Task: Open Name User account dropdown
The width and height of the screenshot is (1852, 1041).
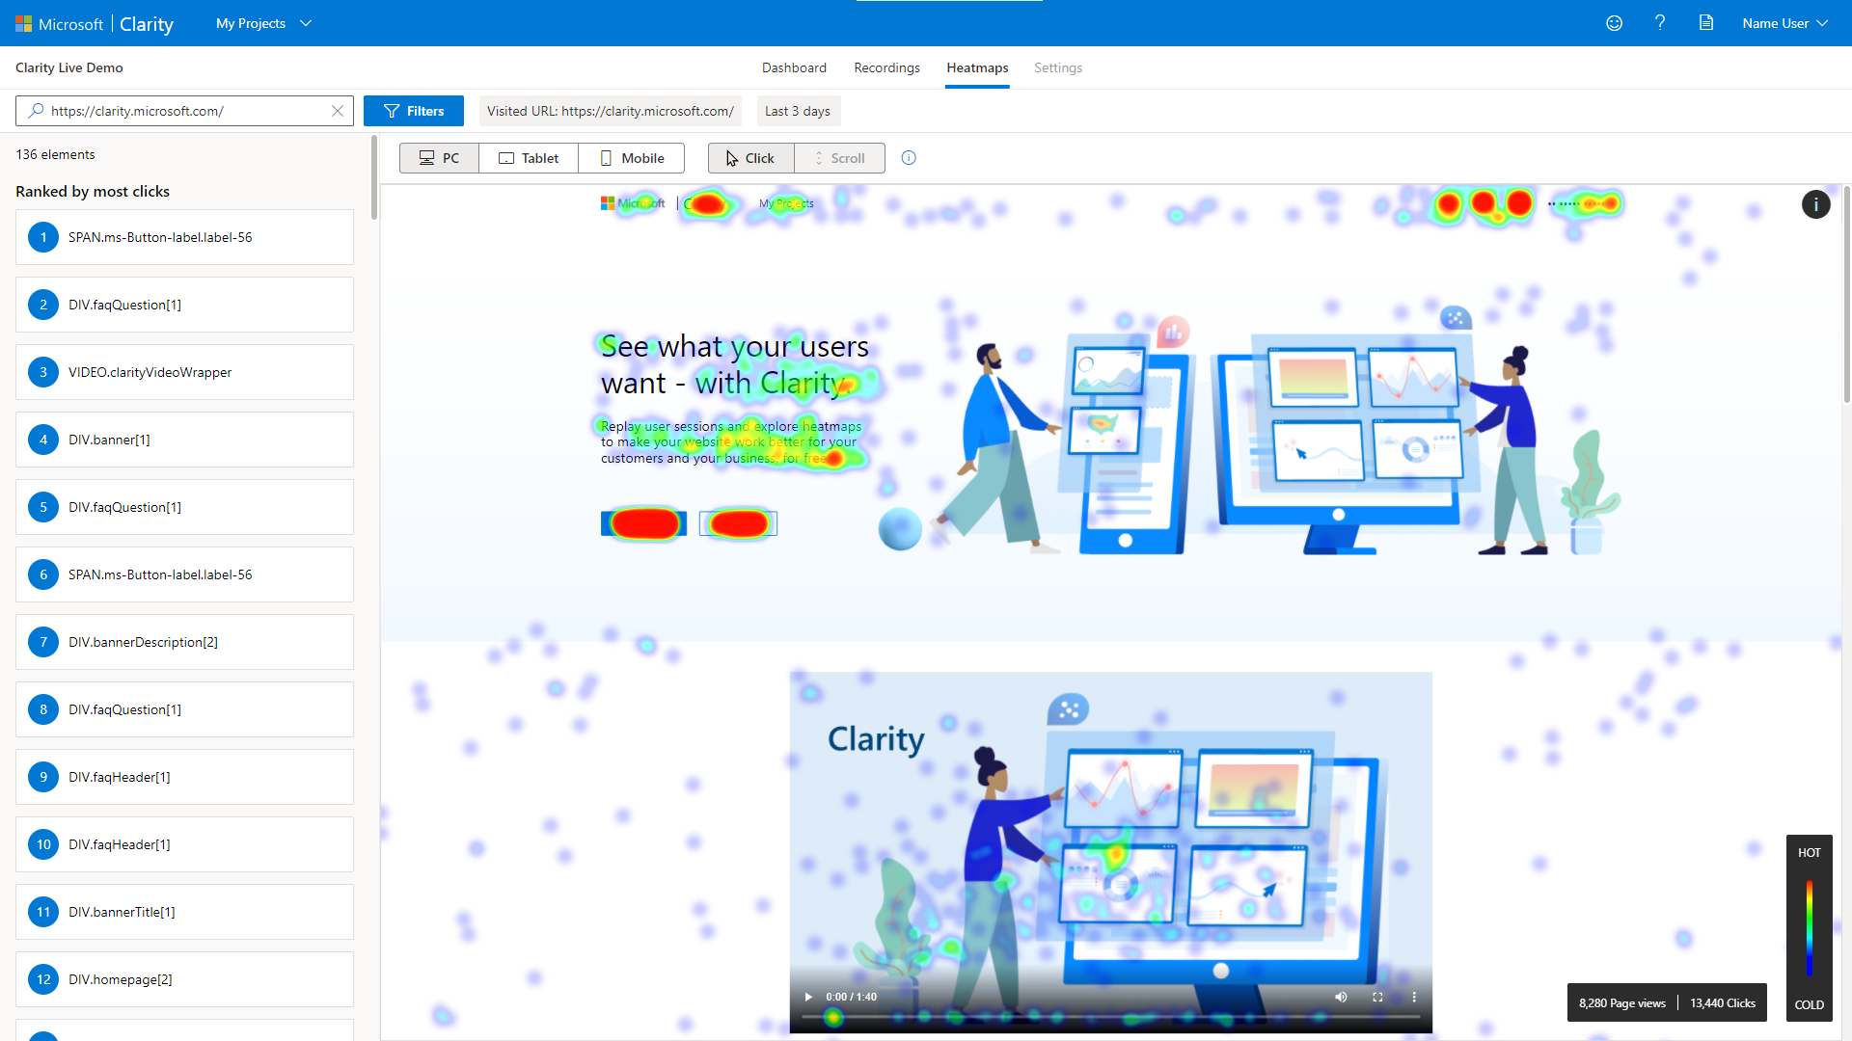Action: pos(1784,23)
